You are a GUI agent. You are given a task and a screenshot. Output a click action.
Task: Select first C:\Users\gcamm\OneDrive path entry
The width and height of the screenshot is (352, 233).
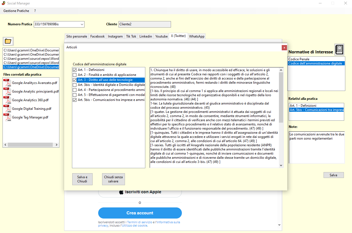point(31,50)
